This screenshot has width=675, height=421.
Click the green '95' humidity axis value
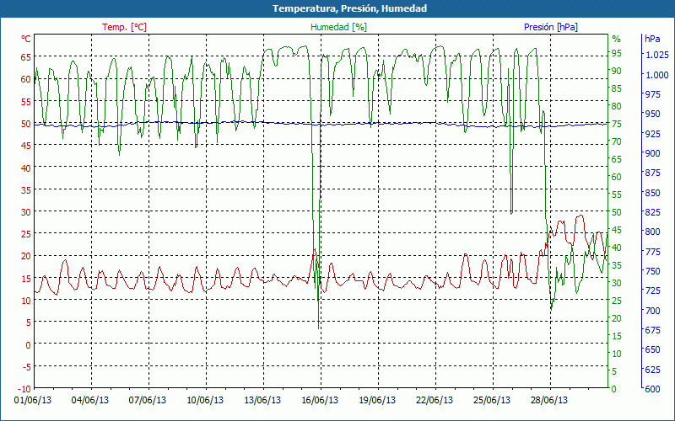point(617,53)
